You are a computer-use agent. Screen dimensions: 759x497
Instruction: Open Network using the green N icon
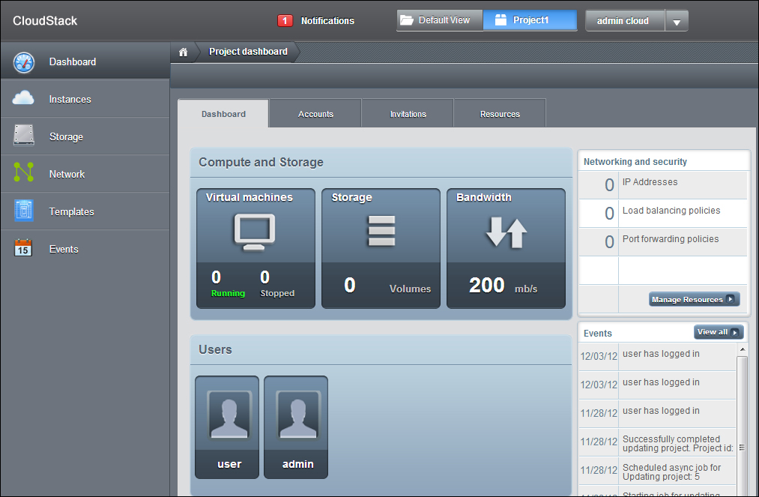24,173
